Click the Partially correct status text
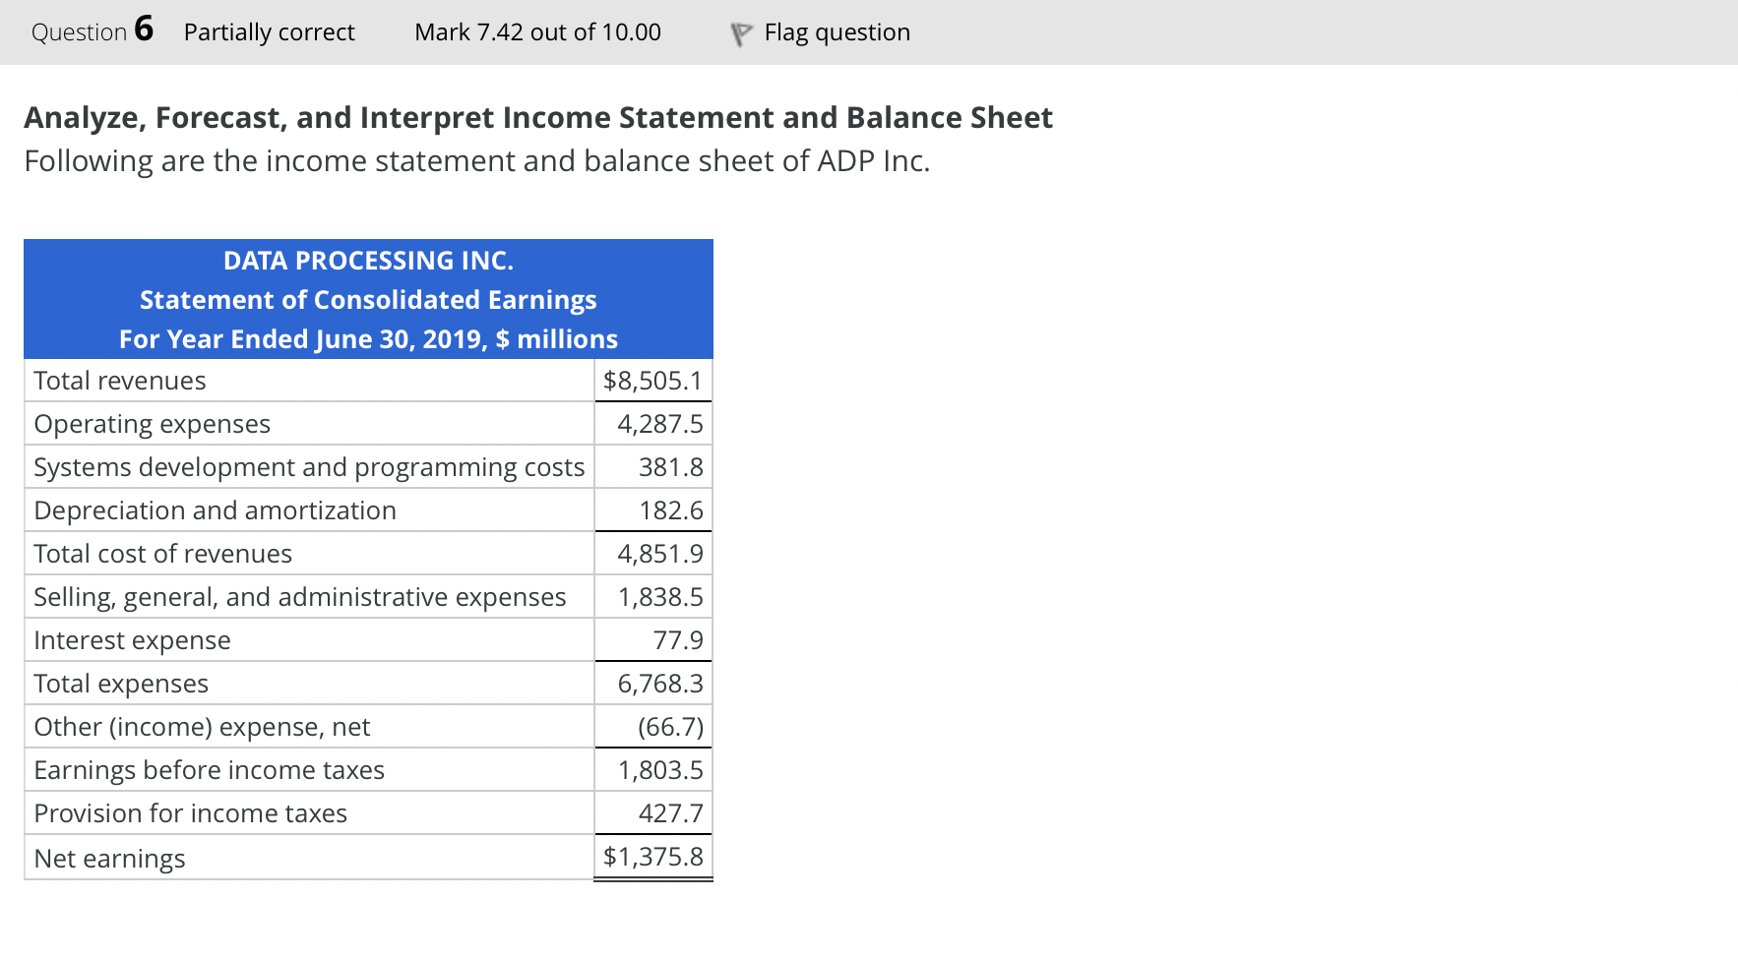This screenshot has height=958, width=1738. point(270,32)
